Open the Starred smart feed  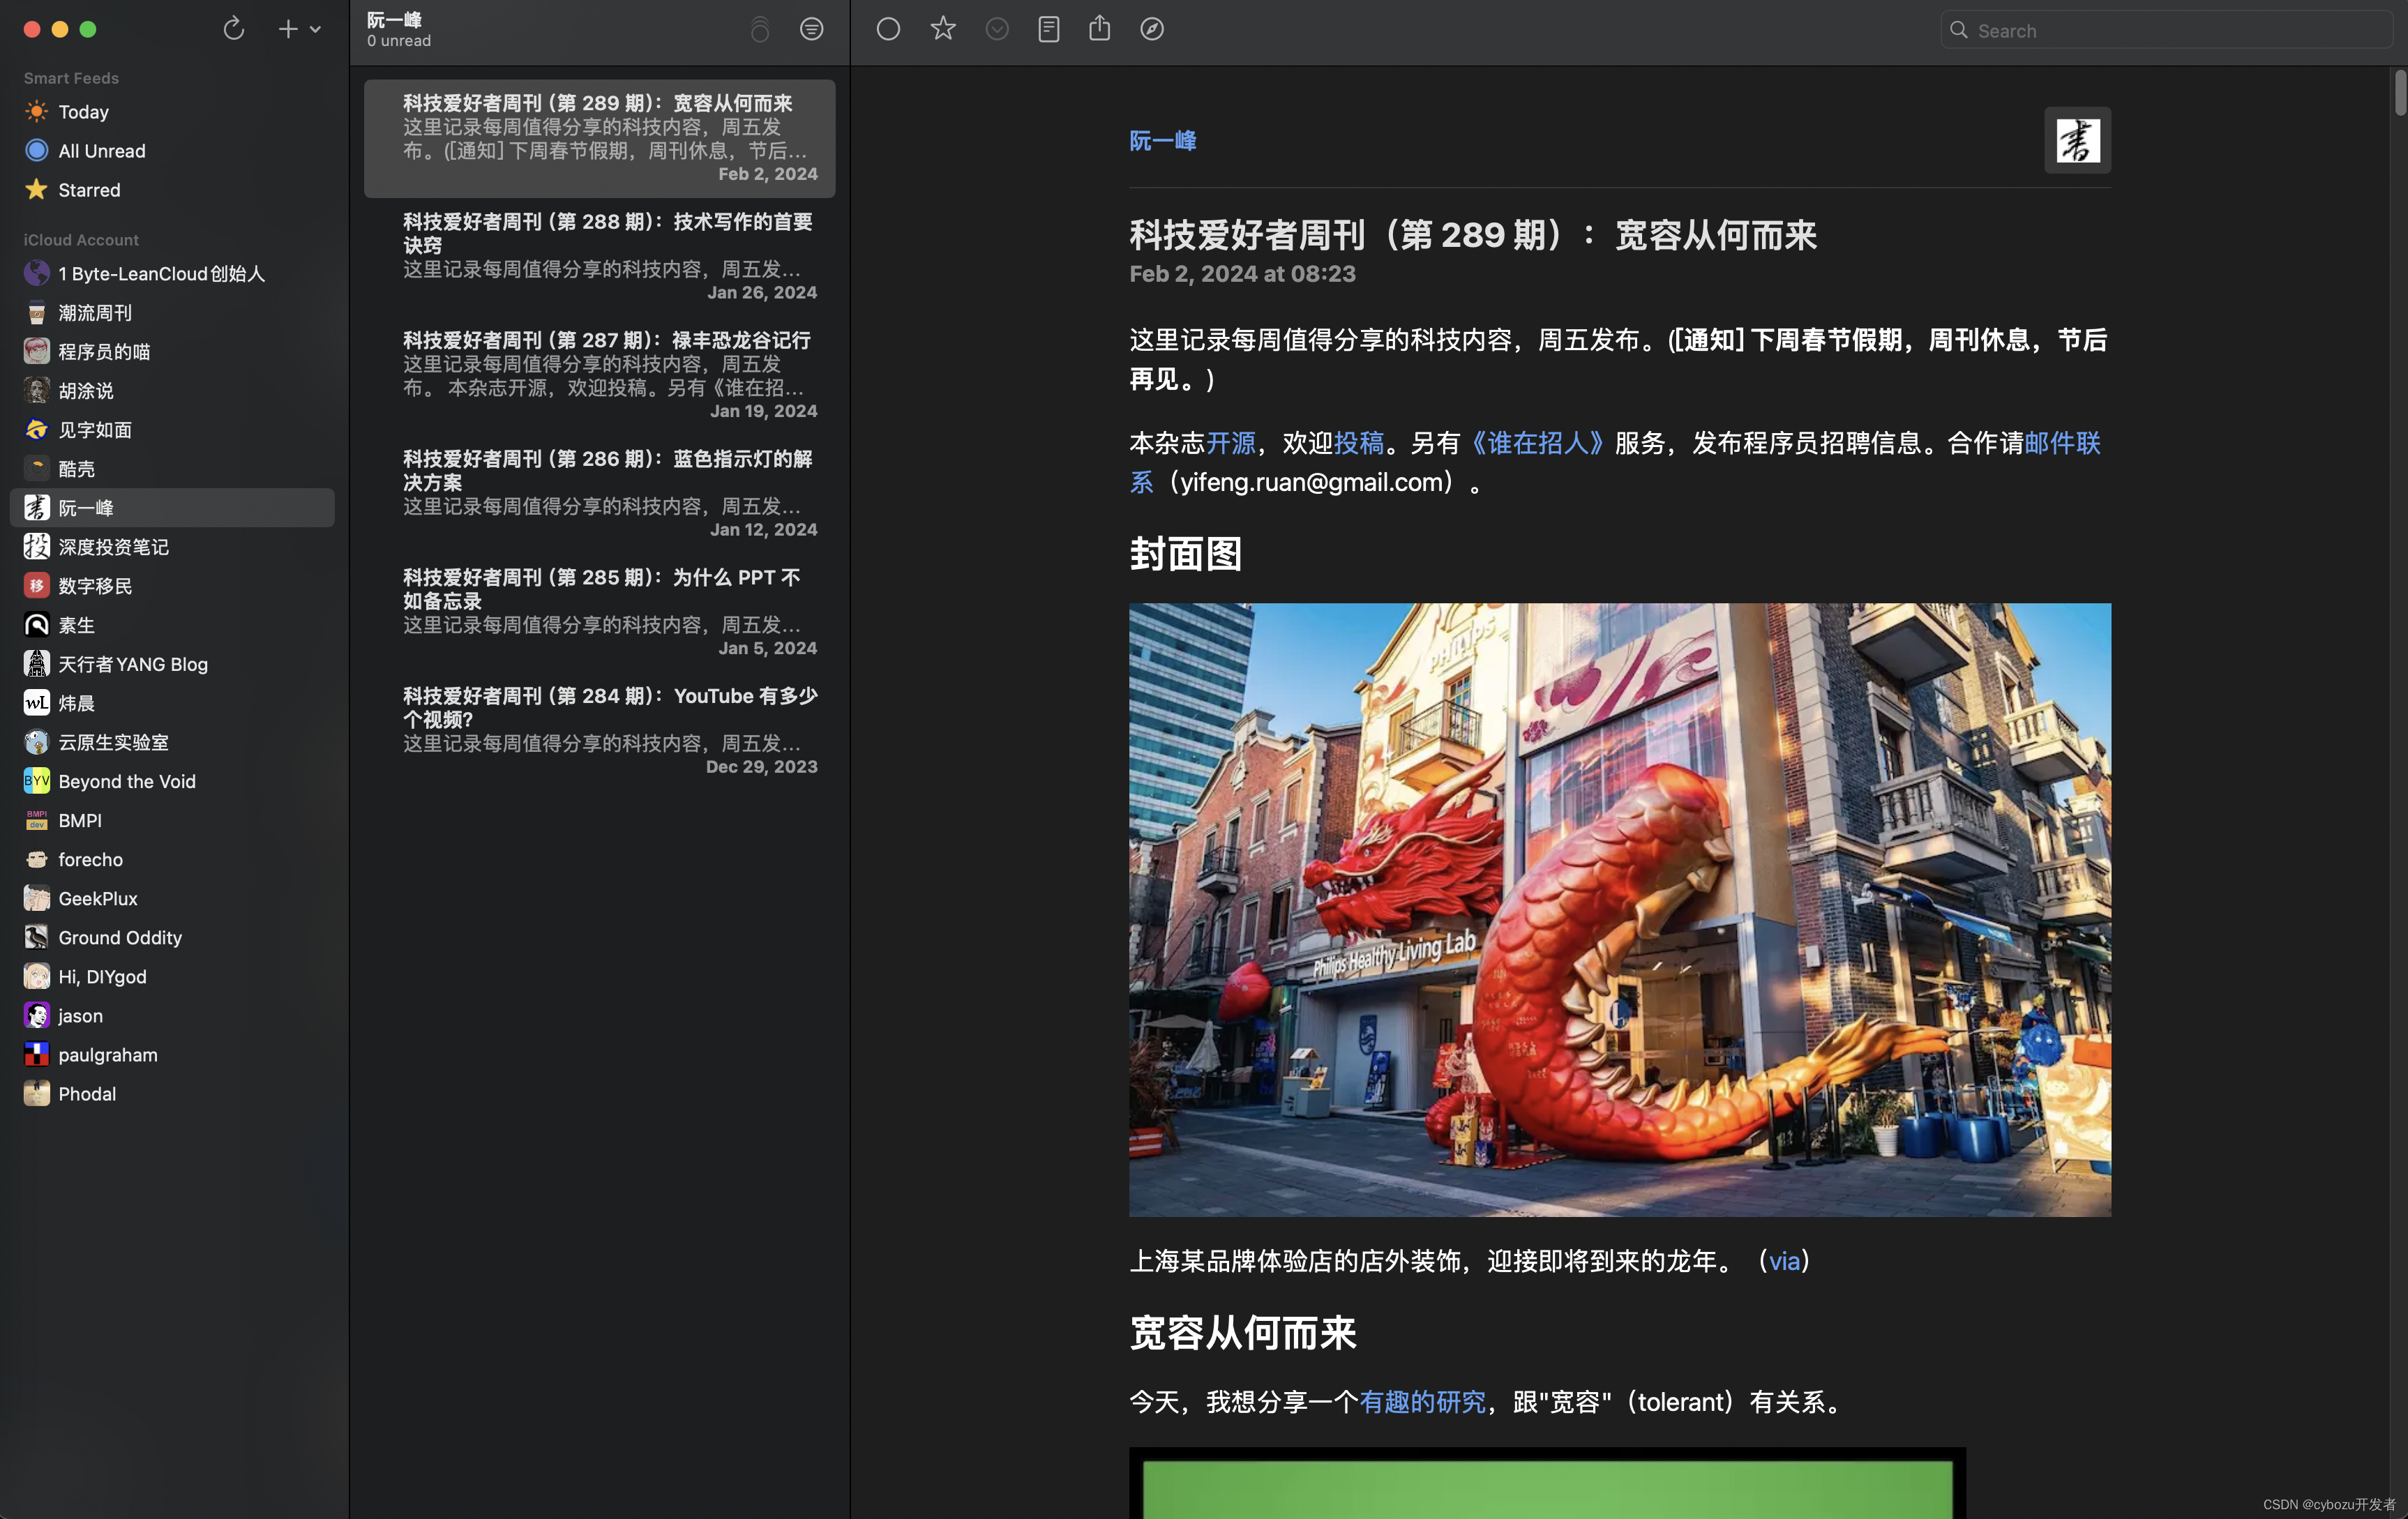(89, 190)
